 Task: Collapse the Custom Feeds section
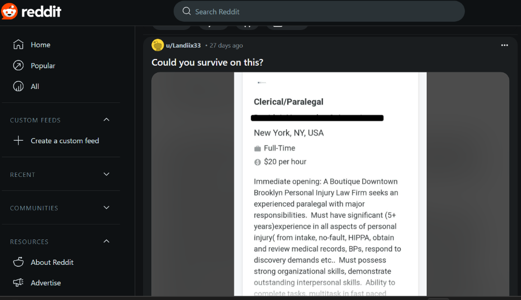click(x=106, y=119)
